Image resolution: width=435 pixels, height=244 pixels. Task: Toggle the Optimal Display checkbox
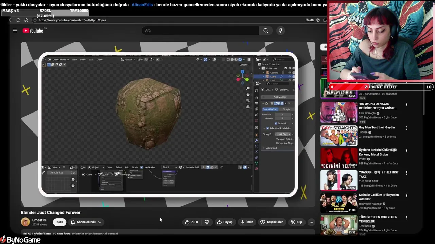(x=276, y=123)
